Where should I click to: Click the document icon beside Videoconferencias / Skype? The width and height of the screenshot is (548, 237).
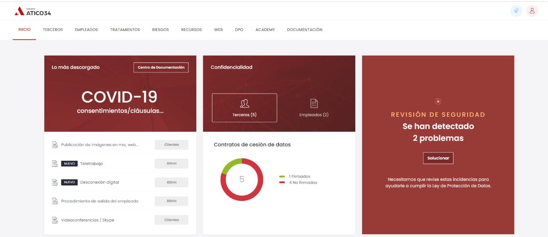pyautogui.click(x=55, y=220)
